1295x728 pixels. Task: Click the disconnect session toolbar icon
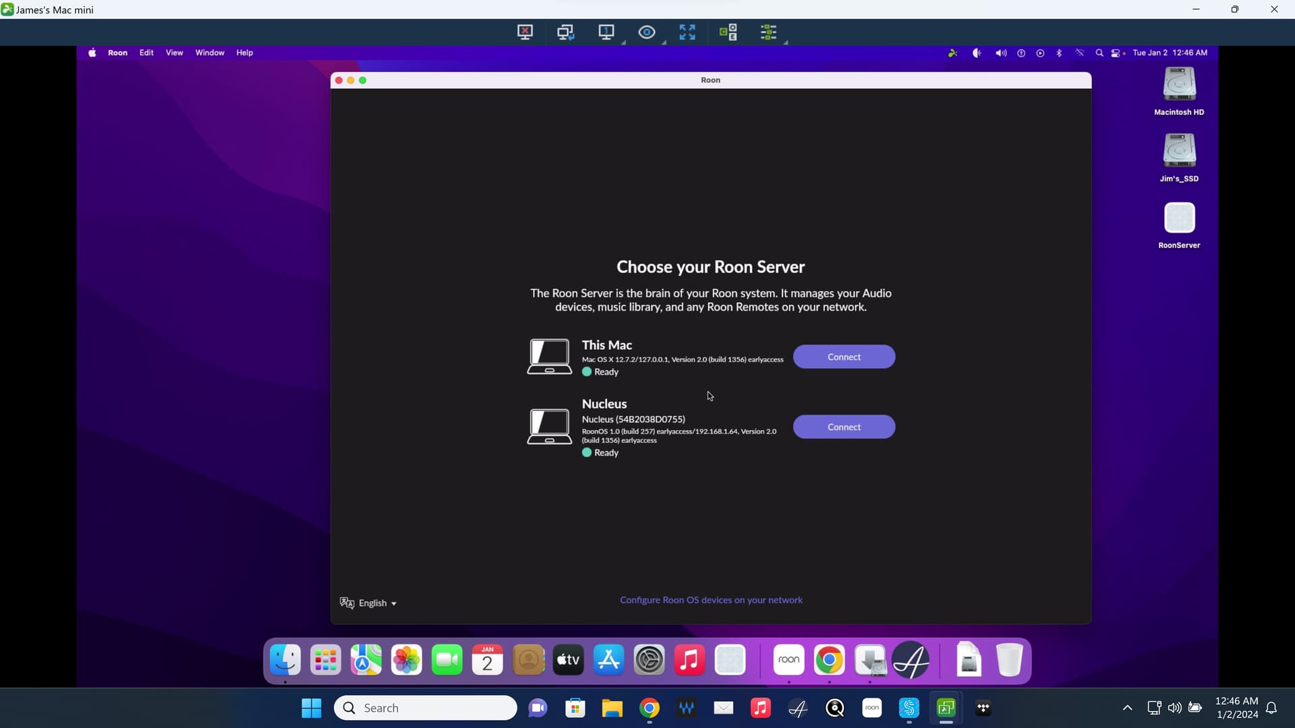tap(525, 32)
